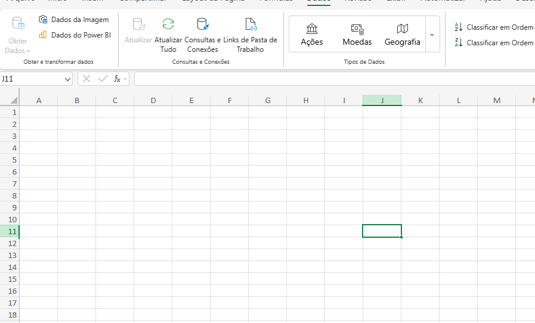Viewport: 535px width, 323px height.
Task: Select row 8 header
Action: point(10,196)
